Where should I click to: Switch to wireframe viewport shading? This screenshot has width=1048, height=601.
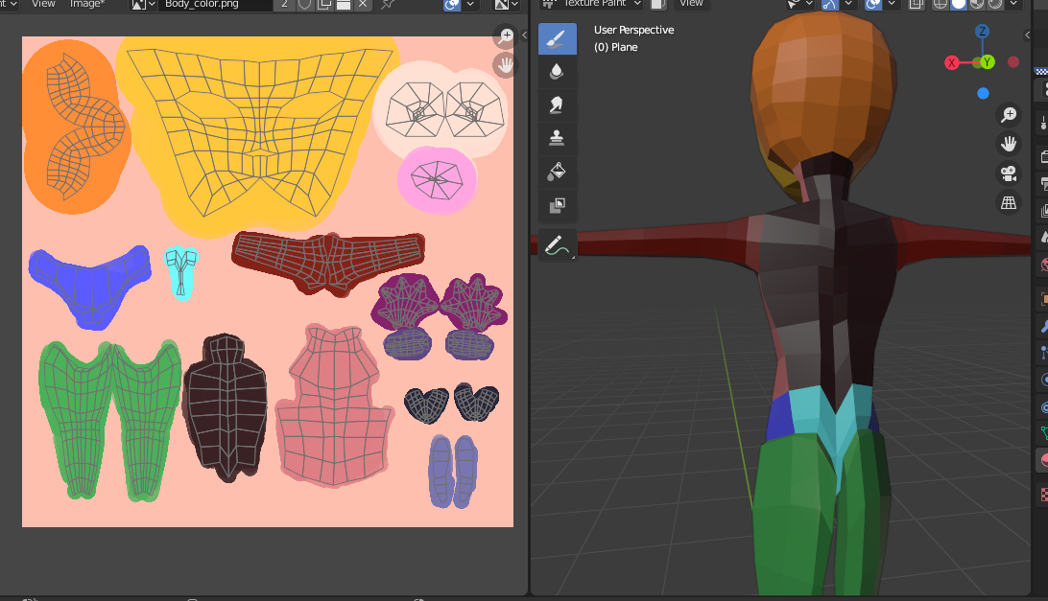[941, 4]
